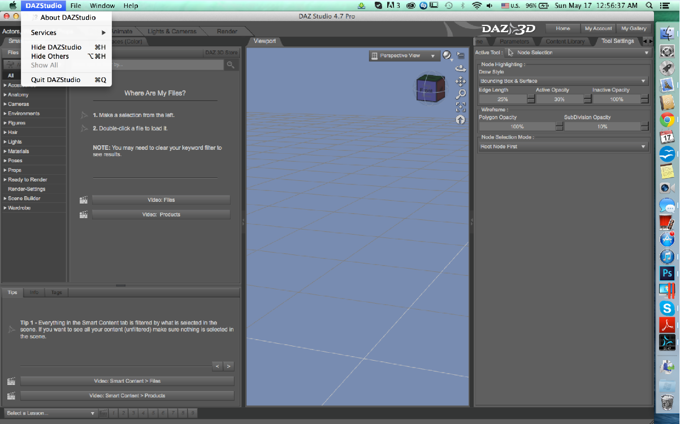Screen dimensions: 680x424
Task: Open Node Selection Mode Root Node First dropdown
Action: (562, 146)
